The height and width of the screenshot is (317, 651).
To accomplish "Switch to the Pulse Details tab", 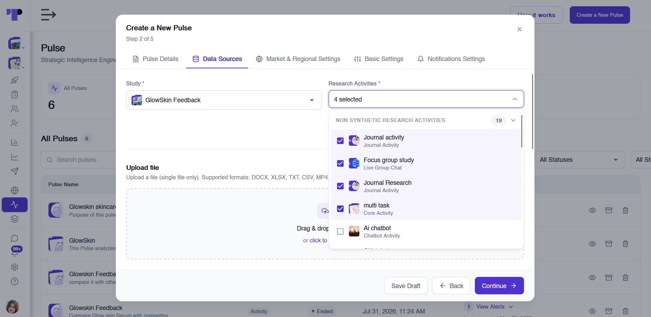I will point(156,59).
